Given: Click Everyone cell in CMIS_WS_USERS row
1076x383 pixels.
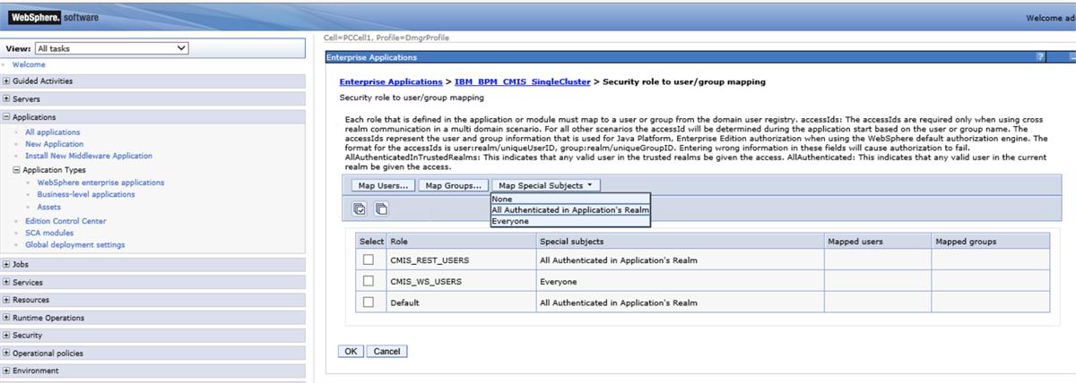Looking at the screenshot, I should pos(680,281).
